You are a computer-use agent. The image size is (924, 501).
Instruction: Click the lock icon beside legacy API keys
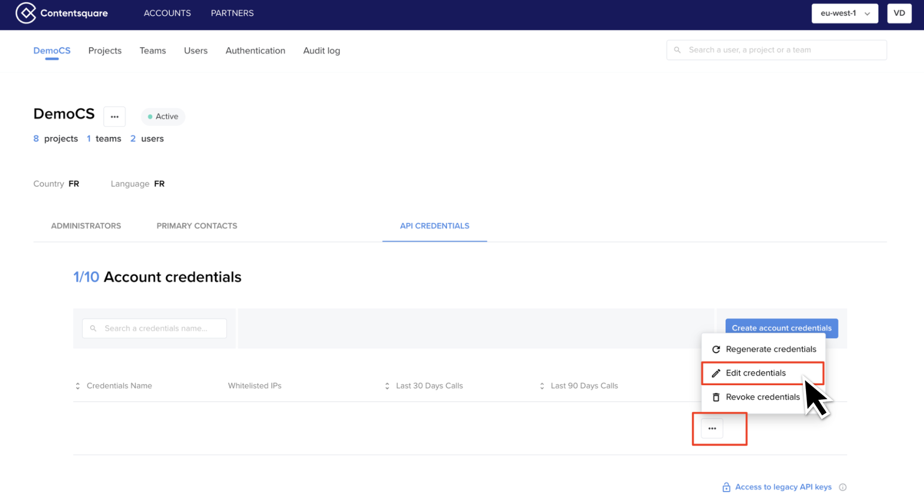tap(726, 487)
